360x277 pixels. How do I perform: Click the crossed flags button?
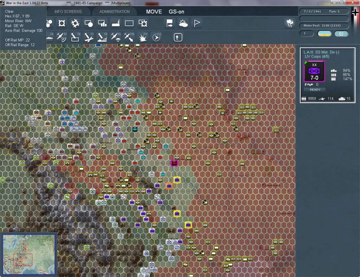tap(290, 23)
